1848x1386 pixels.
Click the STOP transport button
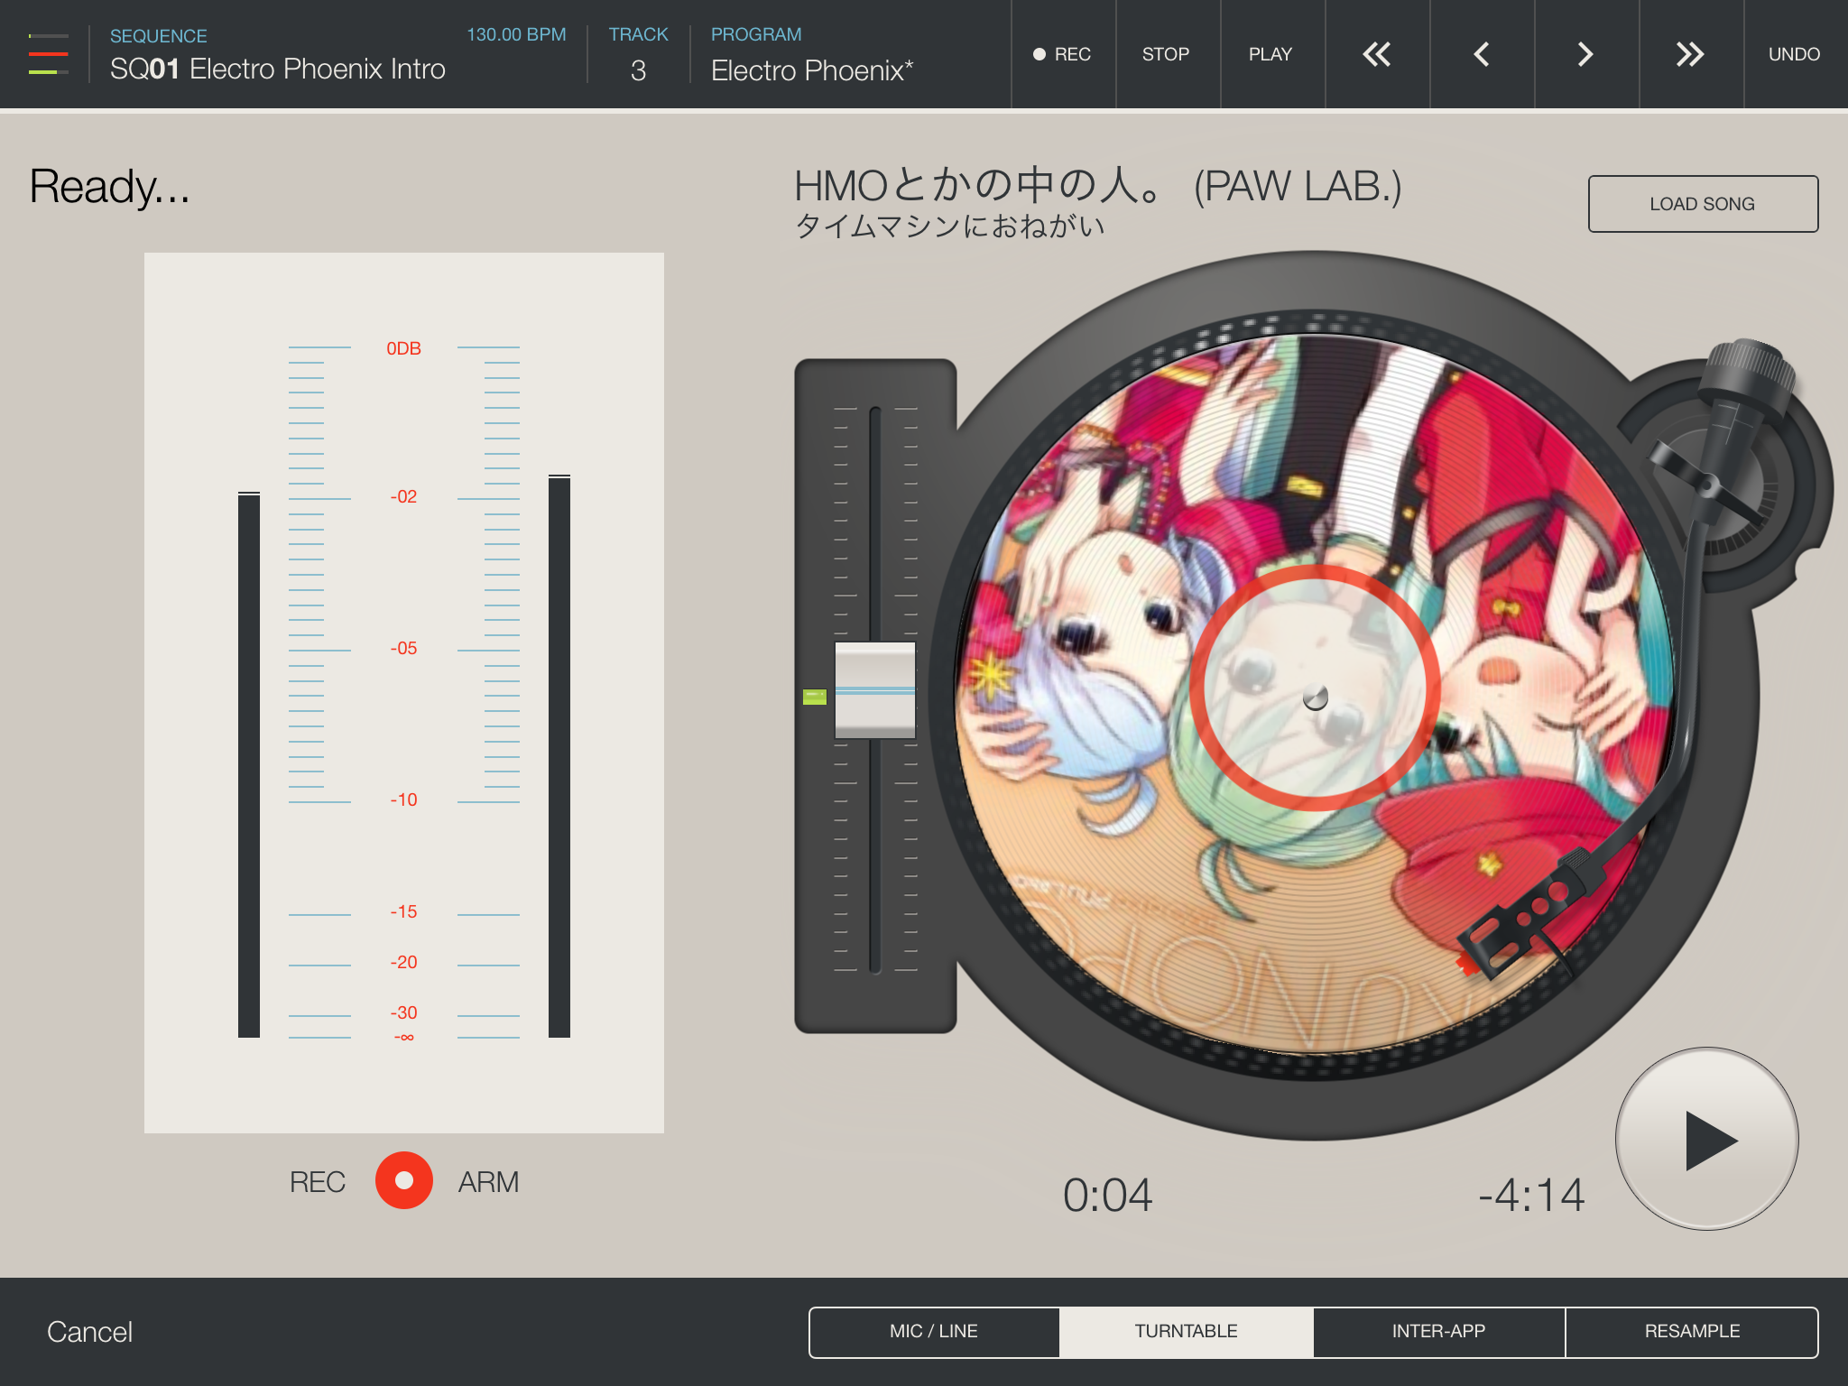click(x=1167, y=54)
